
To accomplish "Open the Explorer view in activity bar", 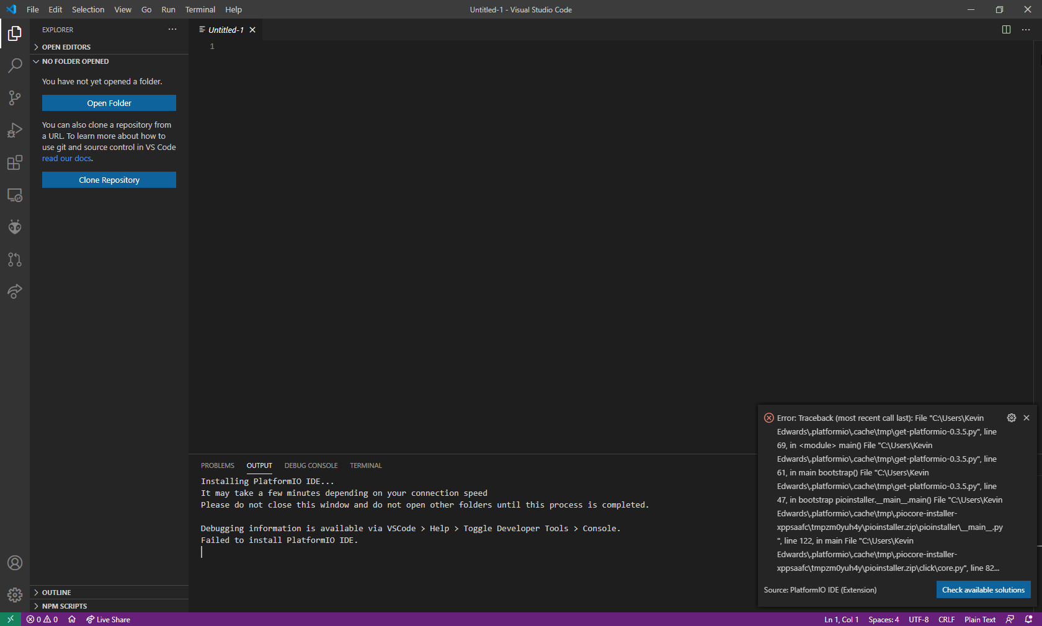I will pyautogui.click(x=15, y=33).
